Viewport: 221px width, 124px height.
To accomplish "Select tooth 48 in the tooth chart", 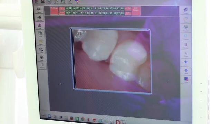I will click(x=67, y=13).
